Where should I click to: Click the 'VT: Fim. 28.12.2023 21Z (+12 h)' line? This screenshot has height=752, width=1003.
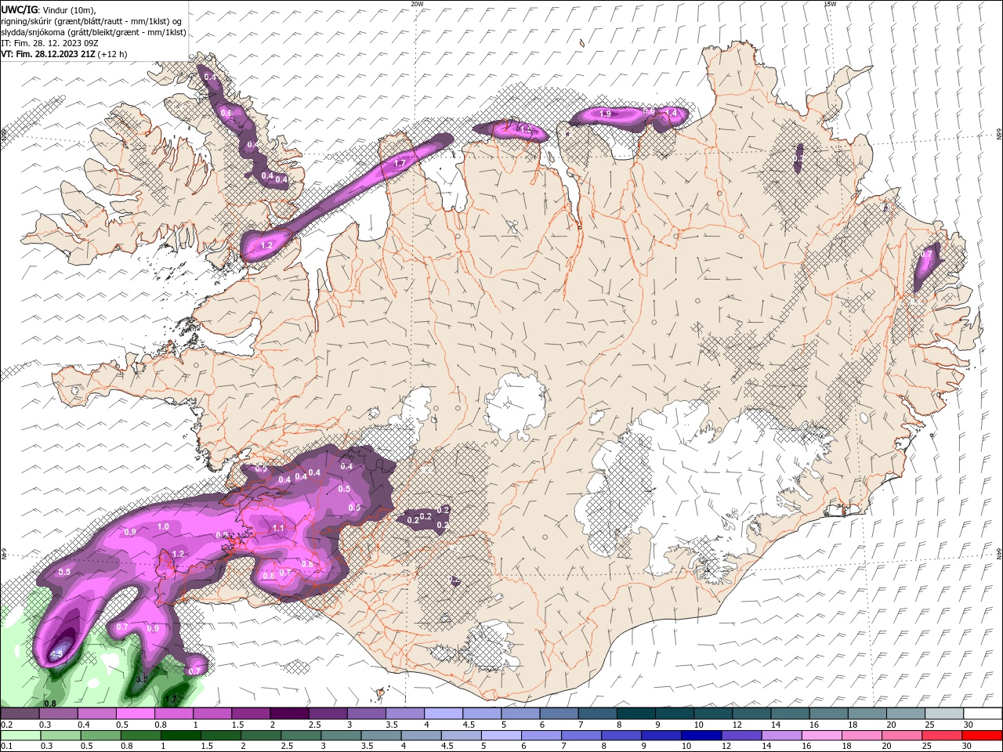63,54
